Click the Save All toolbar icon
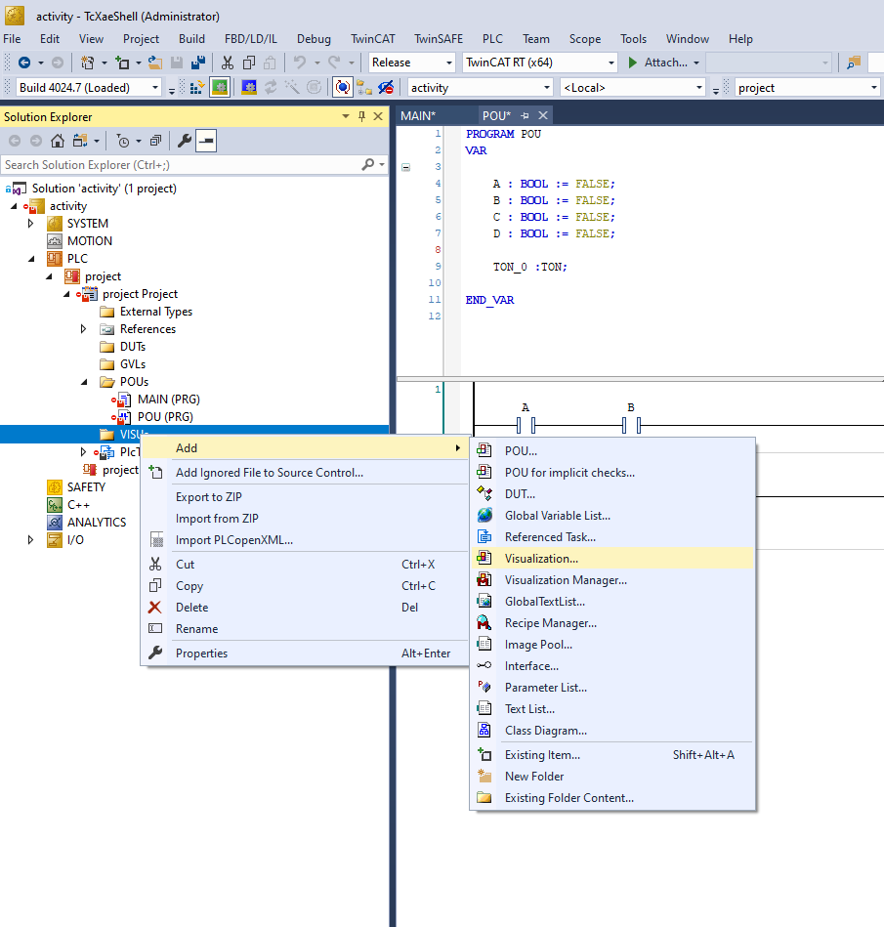This screenshot has height=927, width=884. point(198,63)
